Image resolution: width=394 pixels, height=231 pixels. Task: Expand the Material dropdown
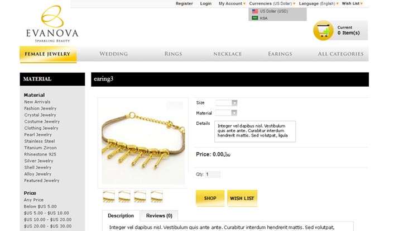tap(226, 113)
